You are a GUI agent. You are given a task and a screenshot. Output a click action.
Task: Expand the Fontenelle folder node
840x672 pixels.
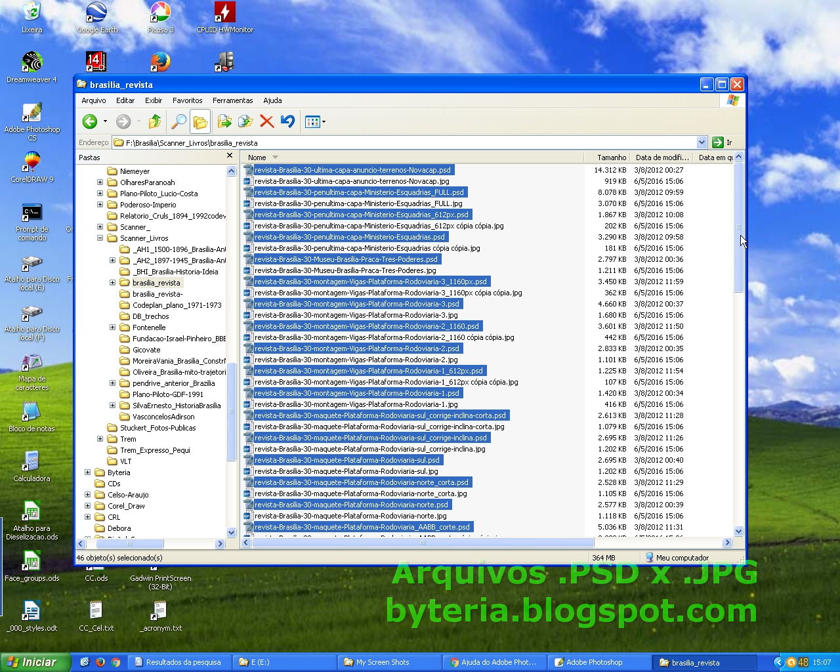point(113,327)
